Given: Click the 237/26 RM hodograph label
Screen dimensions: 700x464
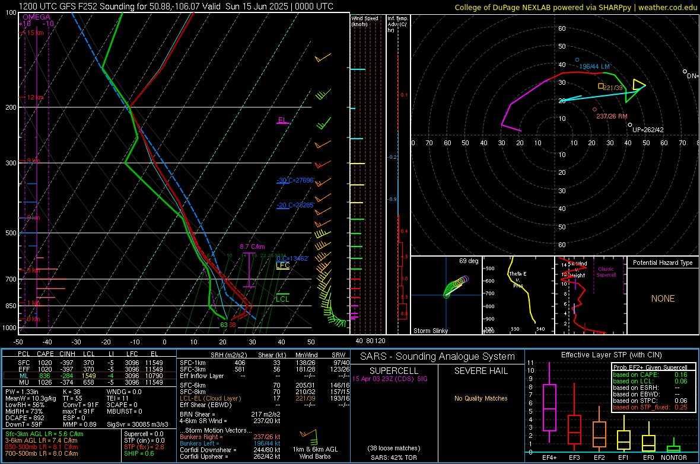Looking at the screenshot, I should 612,116.
